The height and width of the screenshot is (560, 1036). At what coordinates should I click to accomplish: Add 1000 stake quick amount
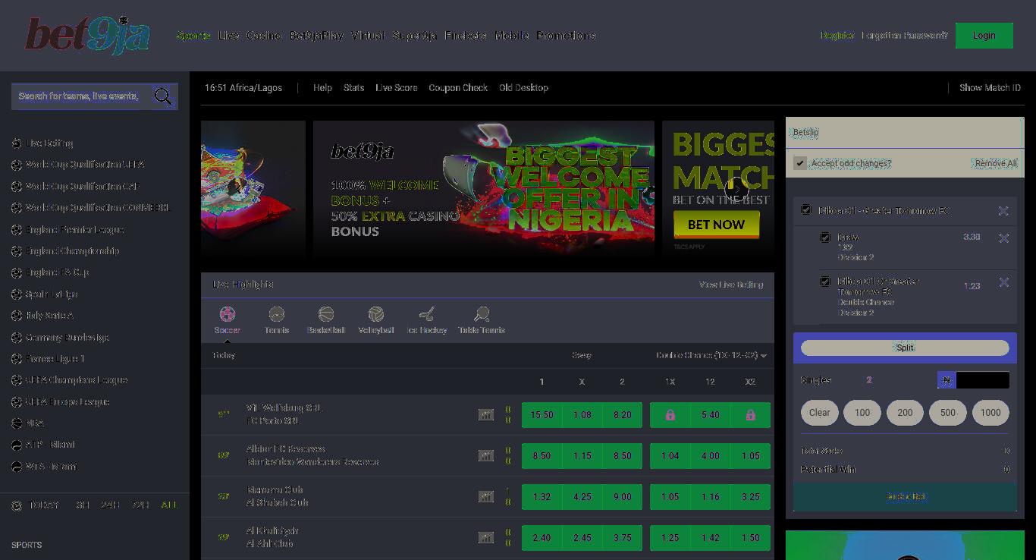point(990,413)
